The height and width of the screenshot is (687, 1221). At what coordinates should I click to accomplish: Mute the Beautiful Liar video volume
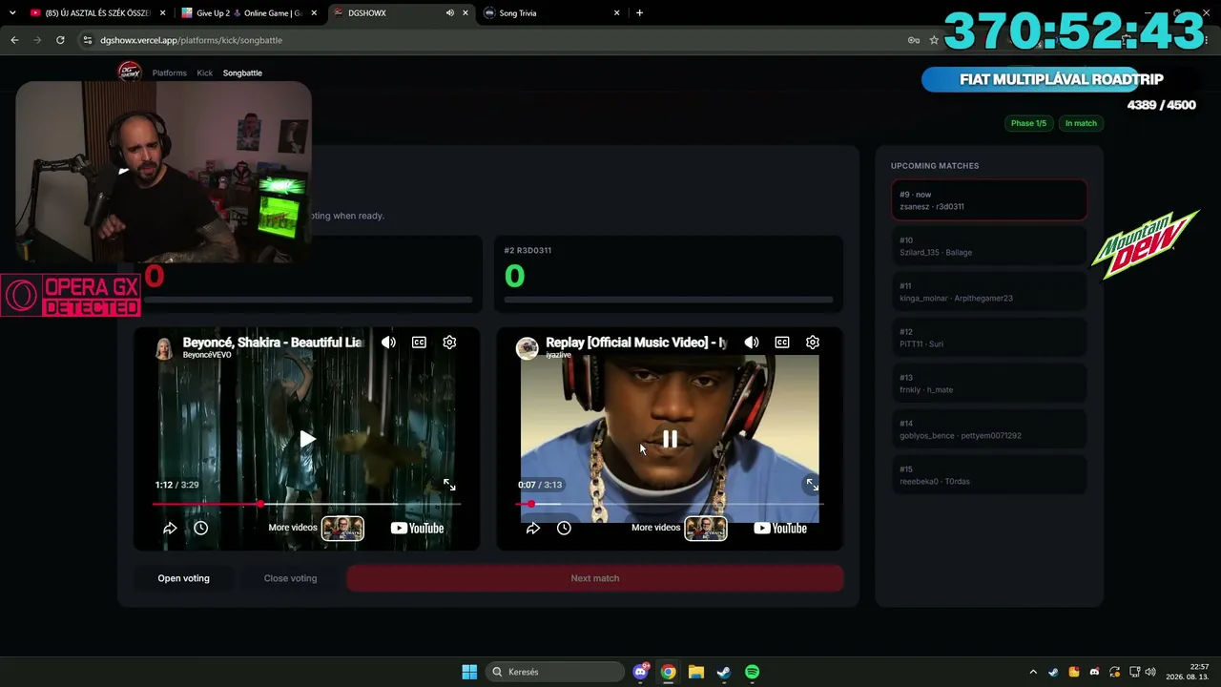click(388, 343)
